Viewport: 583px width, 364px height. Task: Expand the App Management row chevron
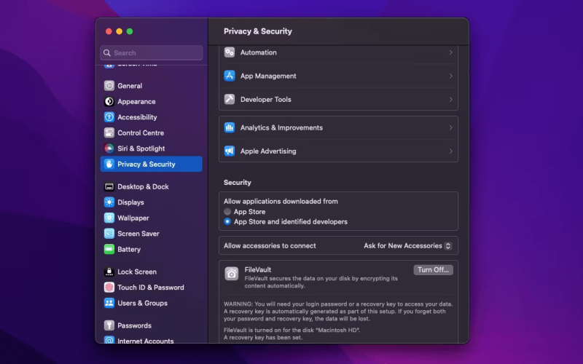(x=450, y=76)
